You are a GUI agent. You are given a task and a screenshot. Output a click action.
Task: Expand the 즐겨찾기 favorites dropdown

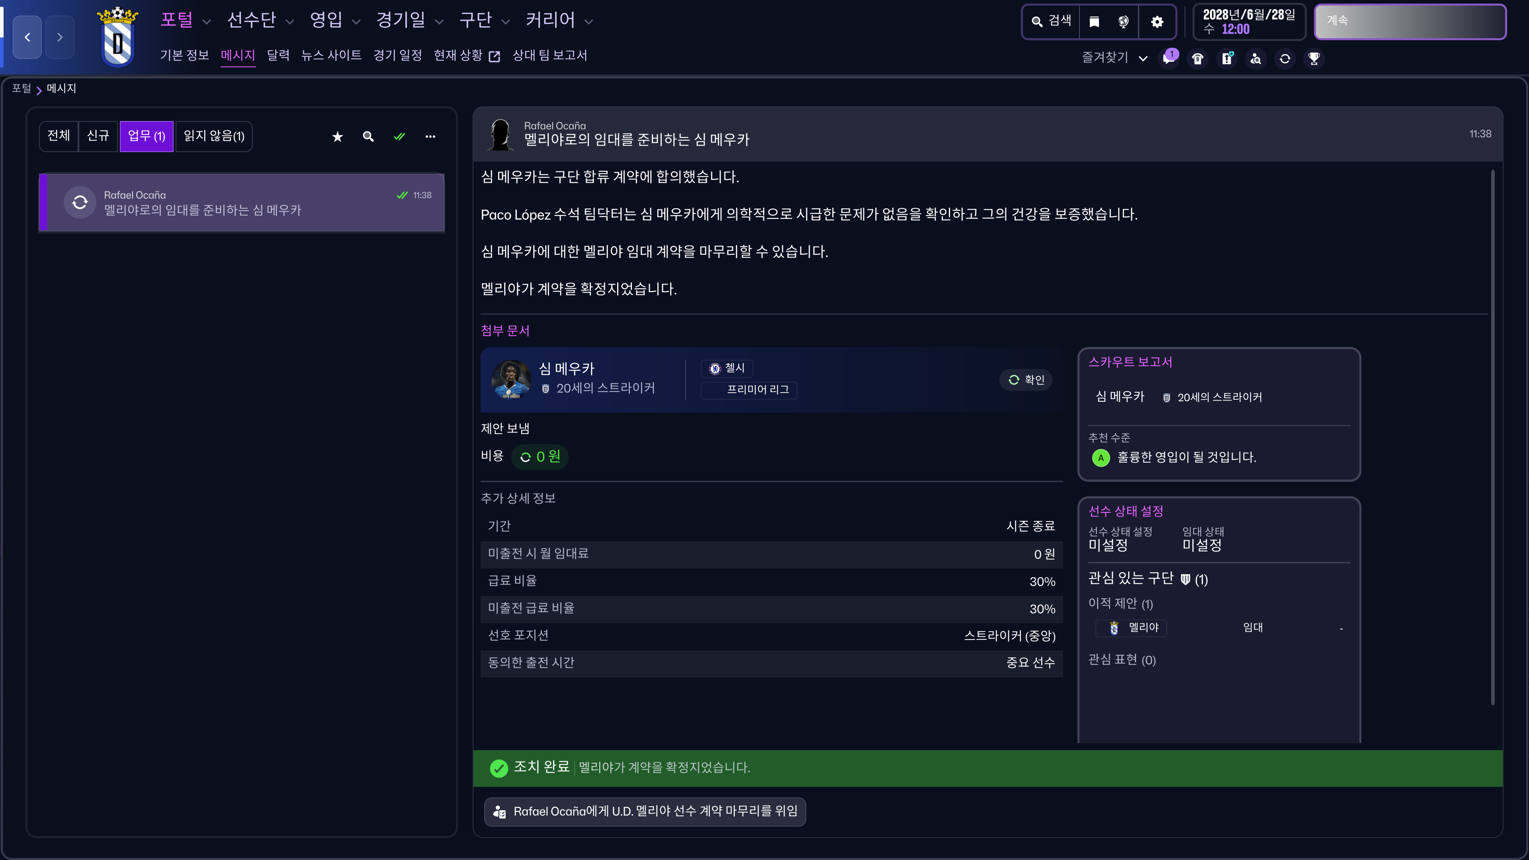pyautogui.click(x=1143, y=58)
